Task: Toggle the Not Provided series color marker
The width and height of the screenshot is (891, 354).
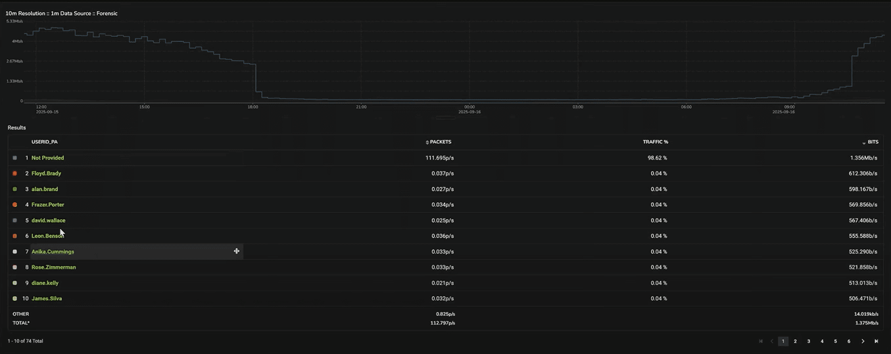Action: pos(15,158)
